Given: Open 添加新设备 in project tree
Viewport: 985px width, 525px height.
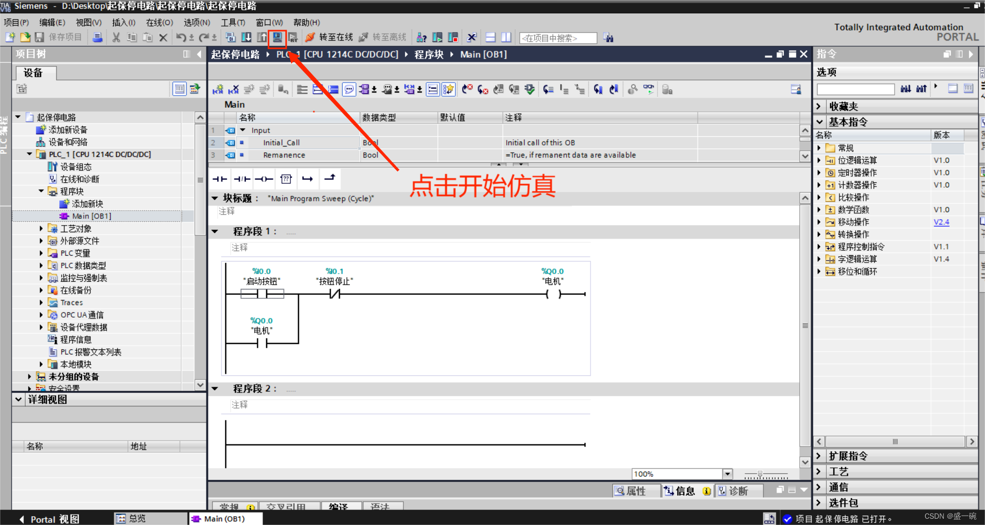Looking at the screenshot, I should [x=68, y=129].
